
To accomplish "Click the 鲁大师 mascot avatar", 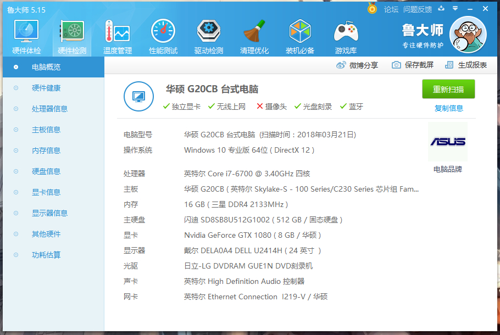I will coord(468,35).
